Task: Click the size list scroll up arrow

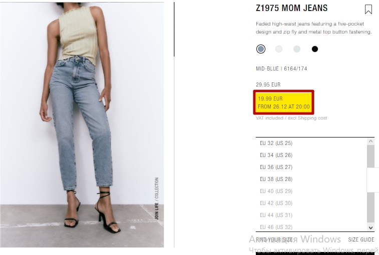Action: [x=370, y=141]
